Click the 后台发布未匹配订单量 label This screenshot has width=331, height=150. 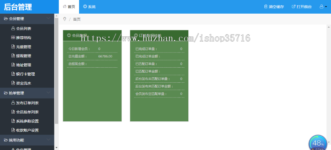[x=153, y=79]
